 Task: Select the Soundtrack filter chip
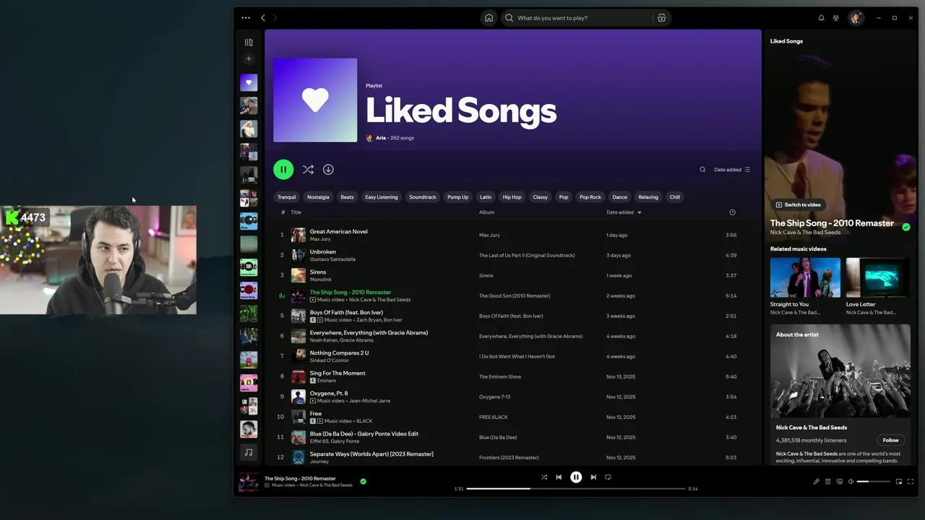coord(423,197)
